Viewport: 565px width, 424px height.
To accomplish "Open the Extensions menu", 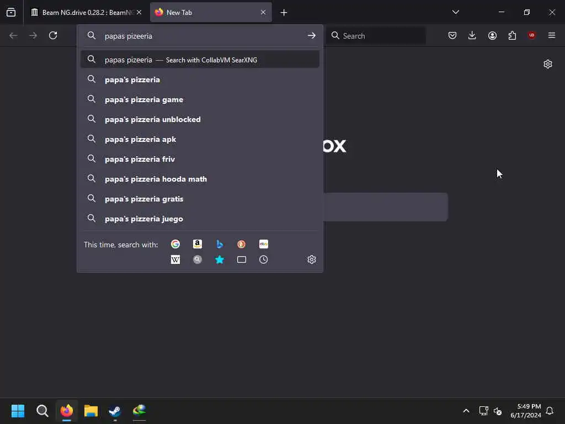I will pyautogui.click(x=512, y=35).
